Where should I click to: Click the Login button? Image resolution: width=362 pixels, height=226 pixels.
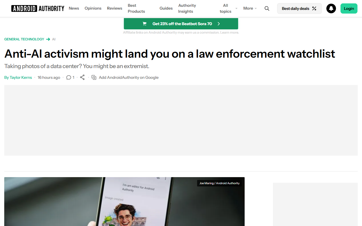point(349,8)
